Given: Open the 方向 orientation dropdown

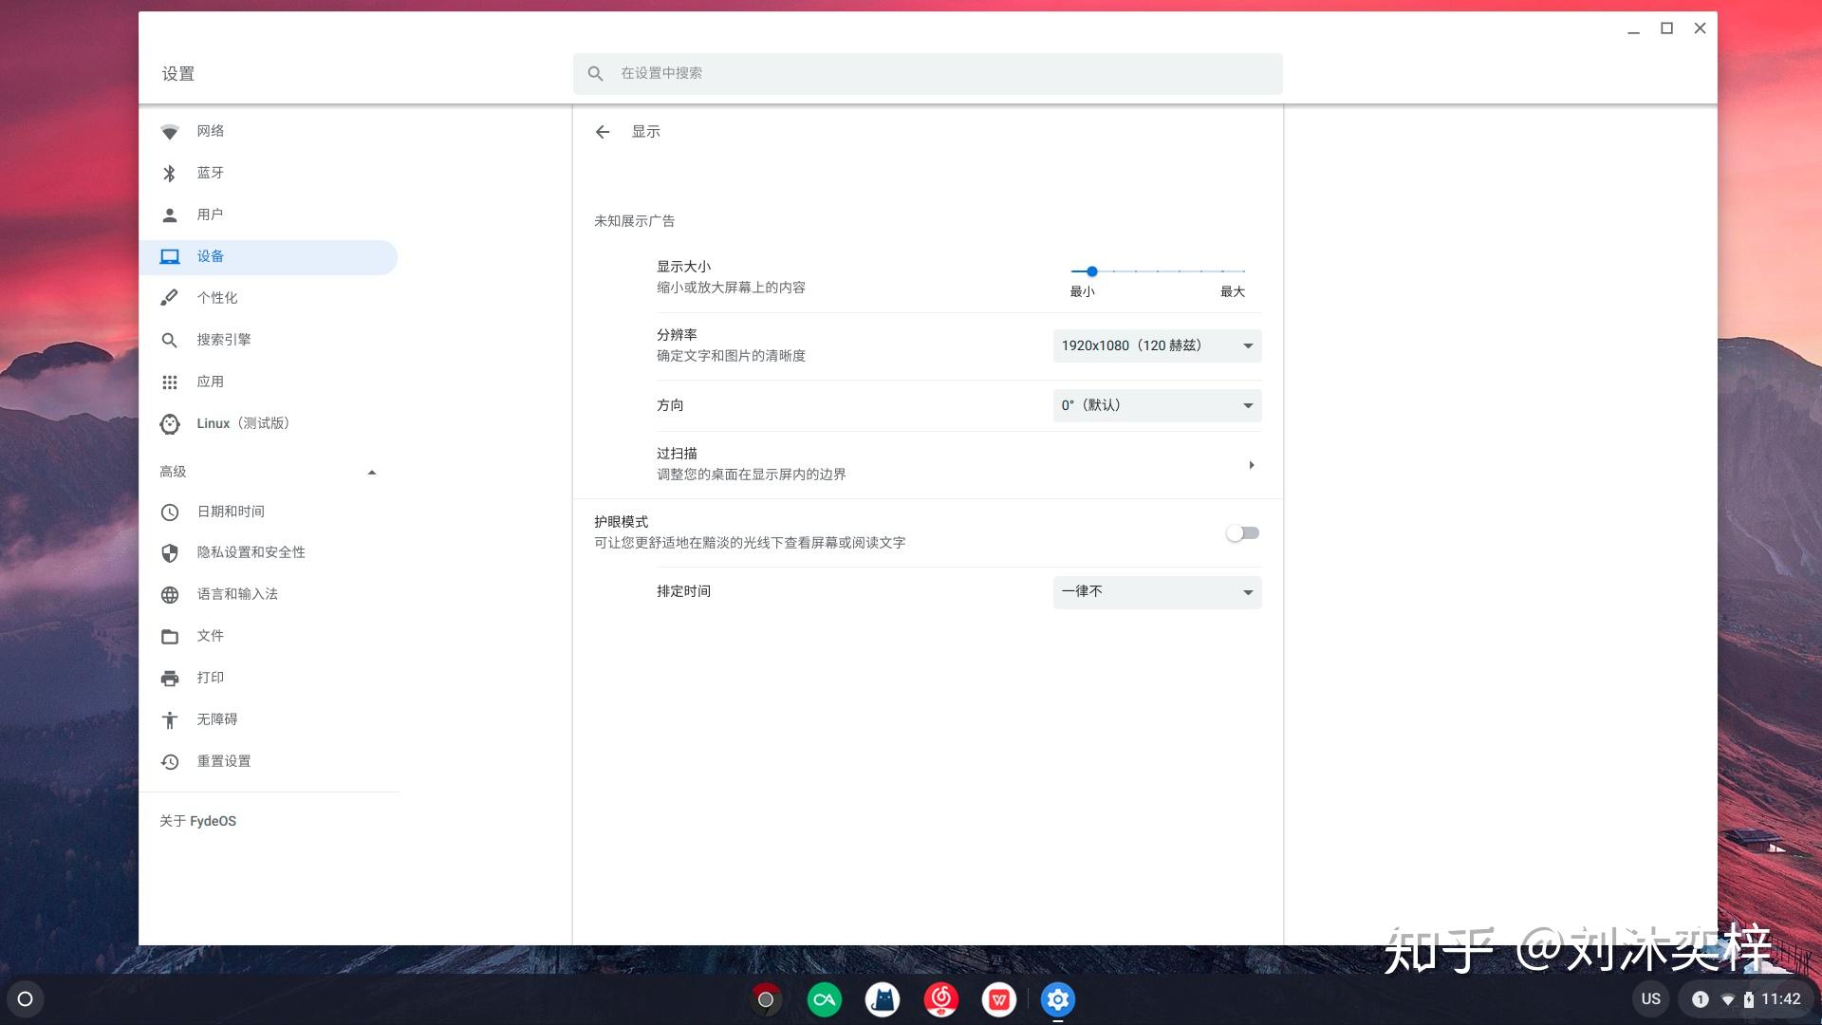Looking at the screenshot, I should (1157, 405).
